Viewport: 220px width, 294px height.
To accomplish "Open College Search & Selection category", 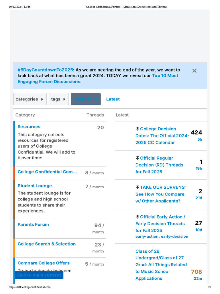I will (x=47, y=244).
